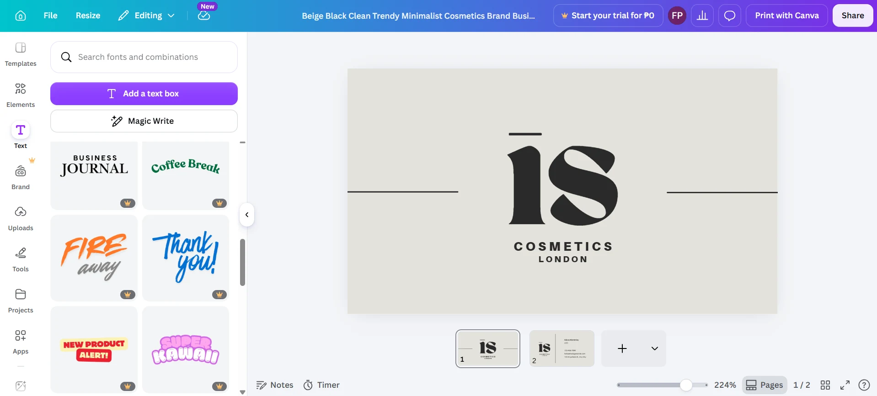Click the magnifier search icon
877x396 pixels.
66,57
